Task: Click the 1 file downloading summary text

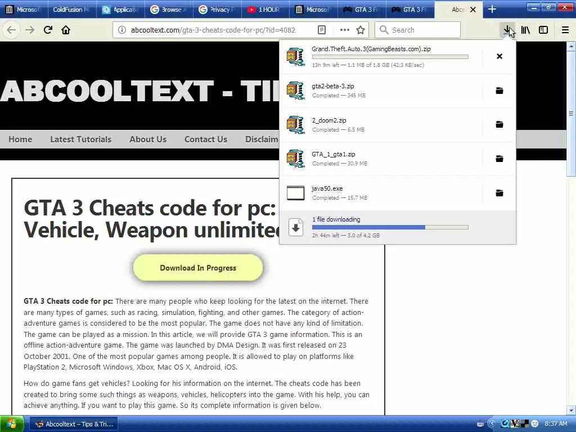Action: pos(336,219)
